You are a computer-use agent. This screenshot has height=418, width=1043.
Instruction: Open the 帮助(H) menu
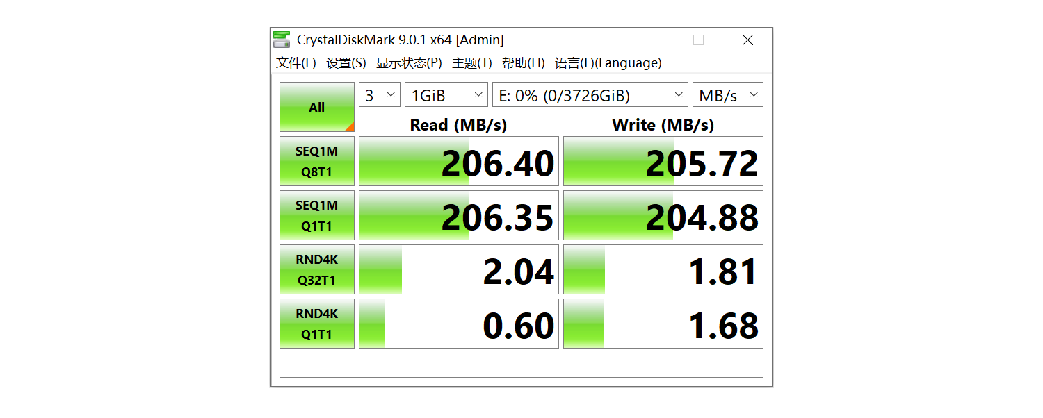point(524,63)
